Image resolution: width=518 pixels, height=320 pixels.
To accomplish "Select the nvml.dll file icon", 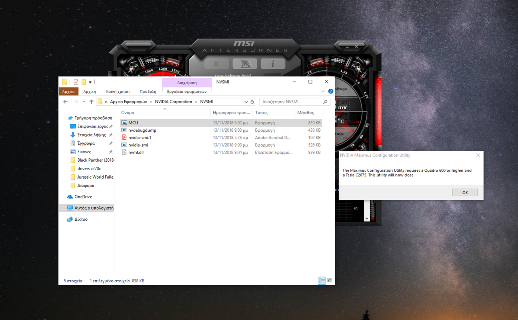I will point(125,152).
